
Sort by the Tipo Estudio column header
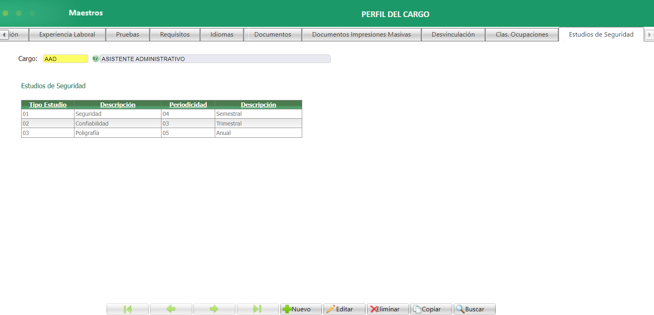tap(48, 104)
